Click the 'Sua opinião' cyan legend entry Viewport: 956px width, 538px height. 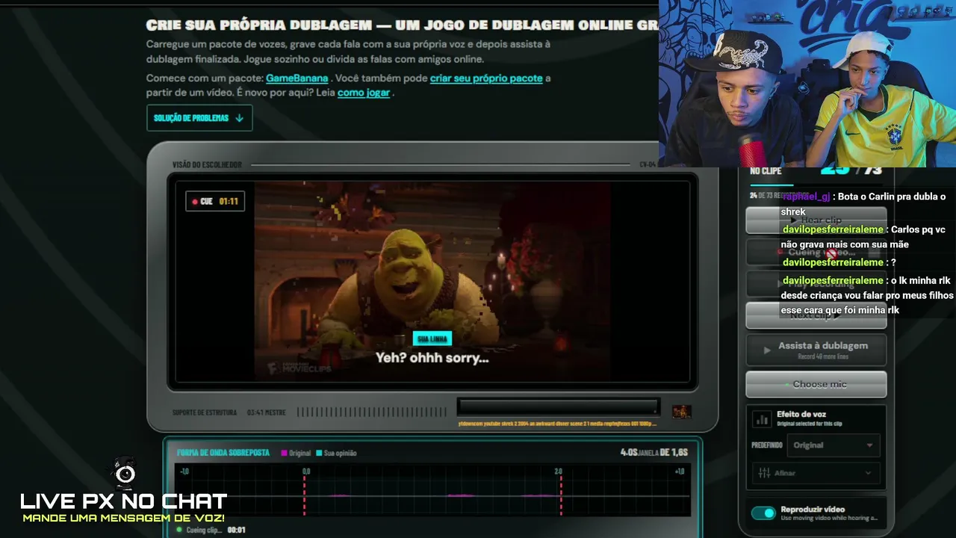(x=336, y=453)
